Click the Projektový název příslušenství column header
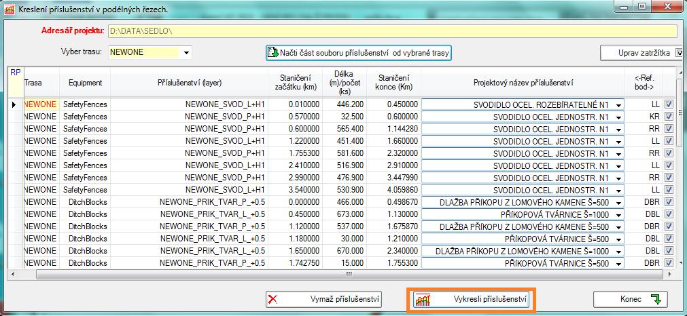The height and width of the screenshot is (316, 687). [523, 83]
